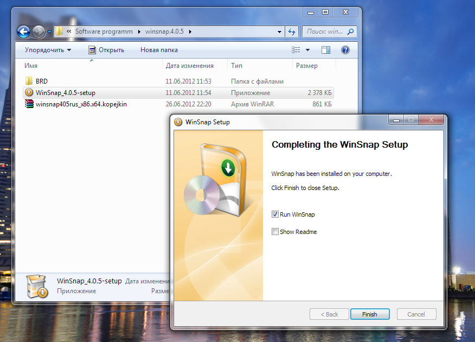The width and height of the screenshot is (475, 342).
Task: Click '2 378 КБ' size cell
Action: point(319,93)
